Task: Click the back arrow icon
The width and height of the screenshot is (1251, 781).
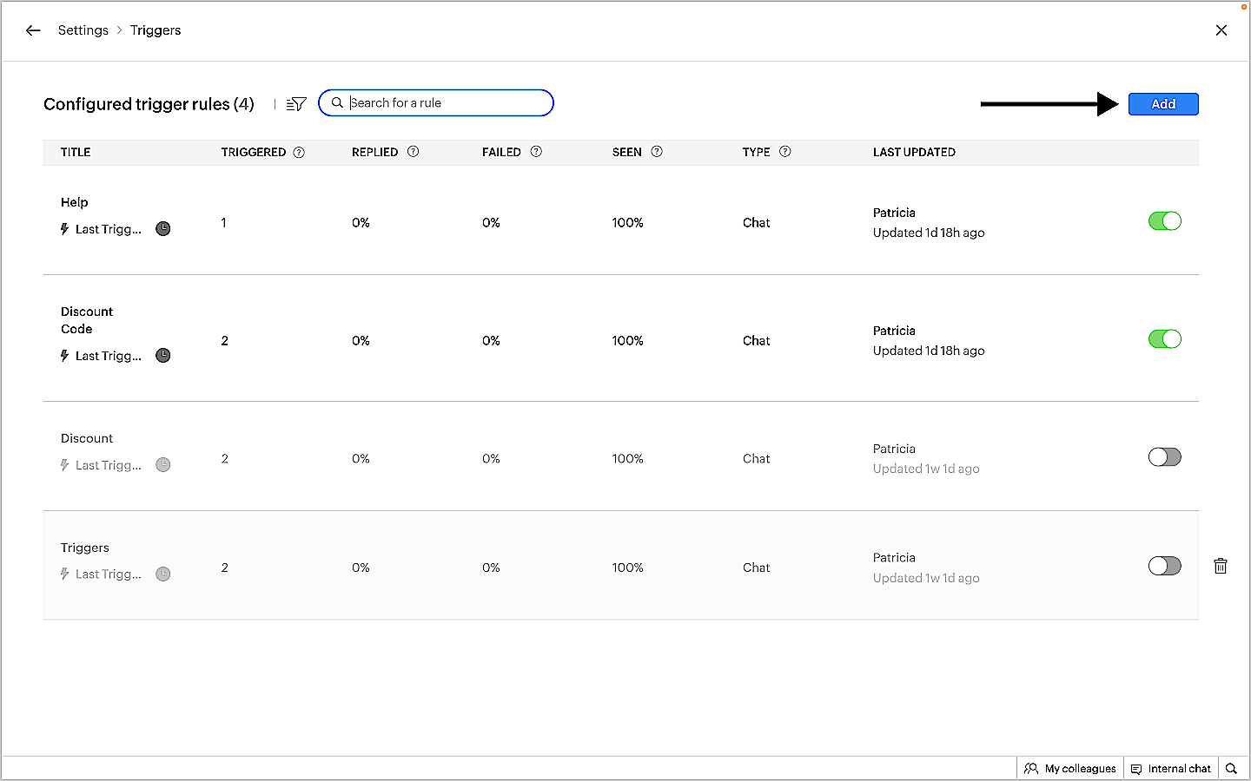Action: click(x=33, y=30)
